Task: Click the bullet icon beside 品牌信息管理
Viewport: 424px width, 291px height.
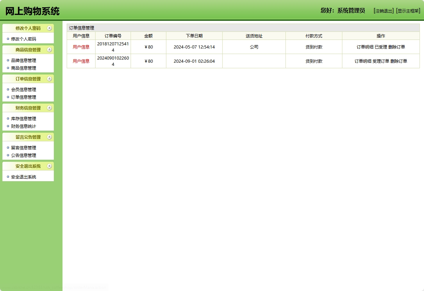Action: 8,60
